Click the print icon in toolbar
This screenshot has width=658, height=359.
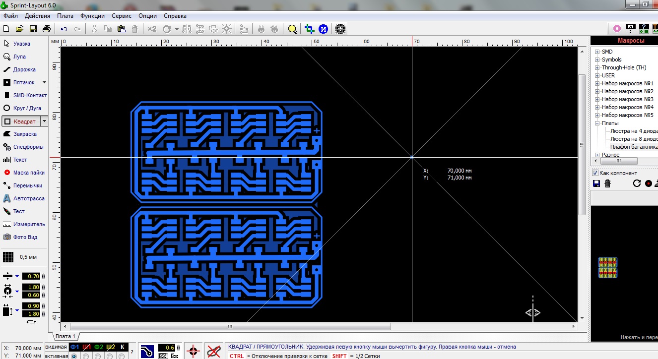pos(47,29)
